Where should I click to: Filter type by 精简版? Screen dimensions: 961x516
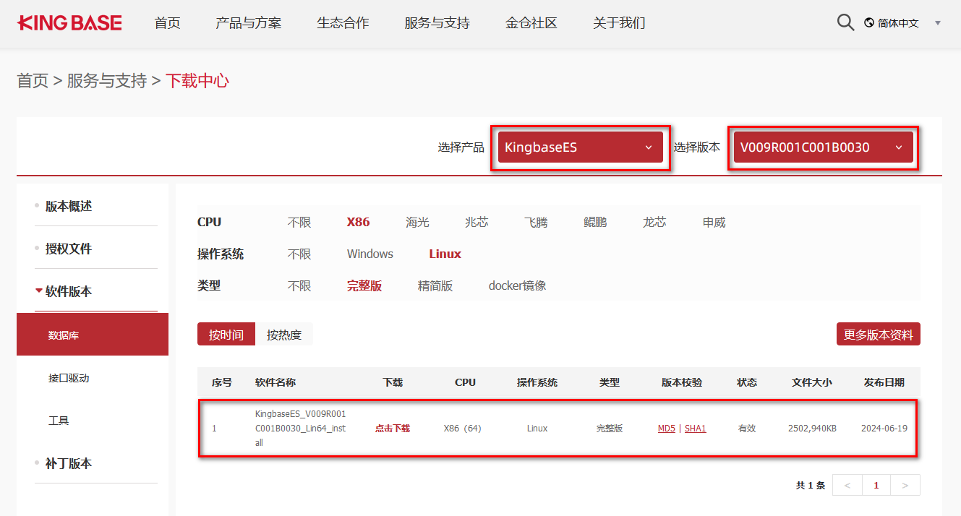click(435, 285)
